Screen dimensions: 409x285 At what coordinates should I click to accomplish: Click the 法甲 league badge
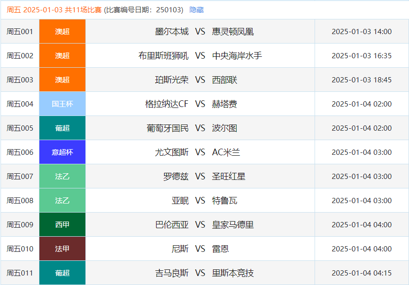(62, 249)
